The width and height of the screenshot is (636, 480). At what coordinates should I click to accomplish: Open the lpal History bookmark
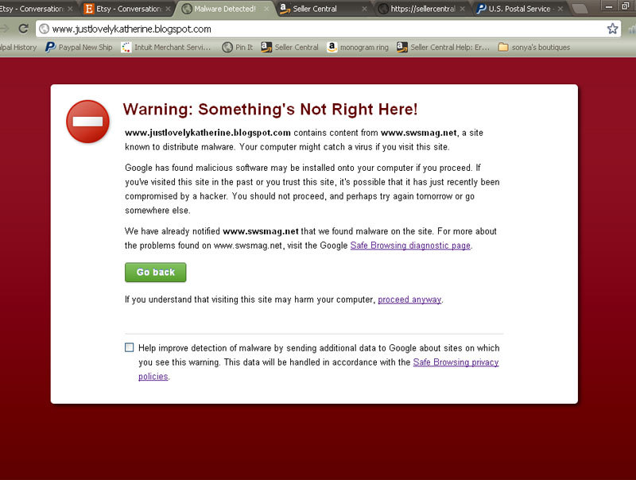coord(18,48)
